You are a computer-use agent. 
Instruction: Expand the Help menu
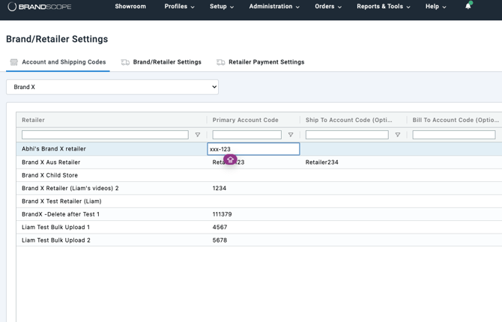click(x=436, y=7)
